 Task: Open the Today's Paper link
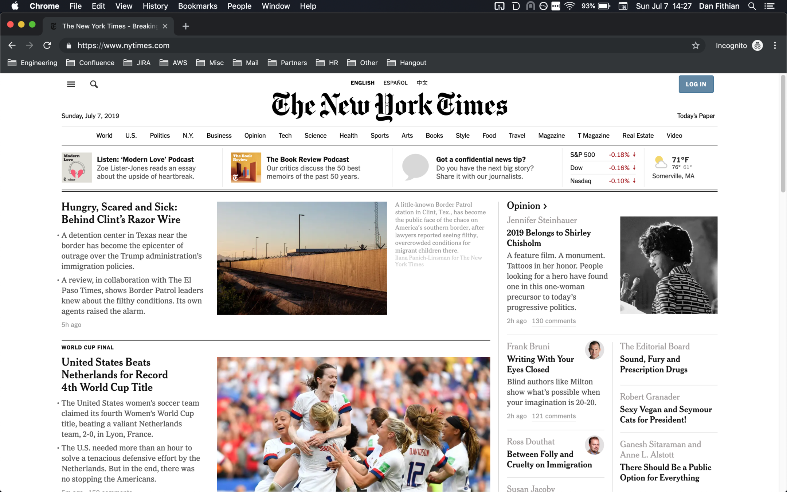coord(696,116)
